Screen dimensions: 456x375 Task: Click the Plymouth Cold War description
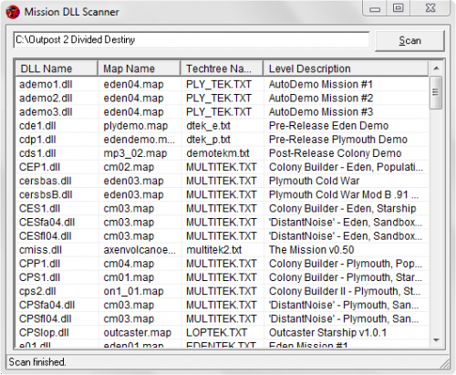click(x=314, y=181)
